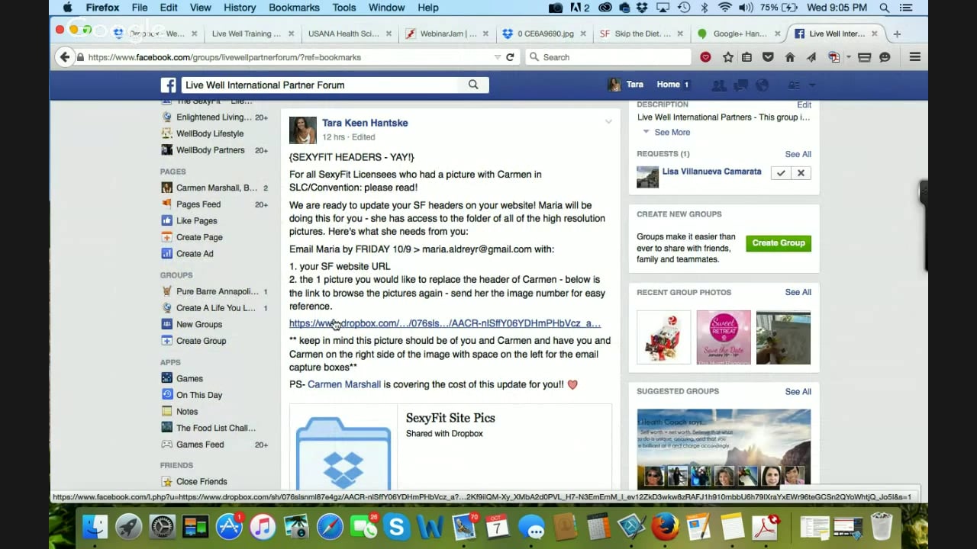Open On This Day app
The height and width of the screenshot is (549, 977).
(x=198, y=395)
